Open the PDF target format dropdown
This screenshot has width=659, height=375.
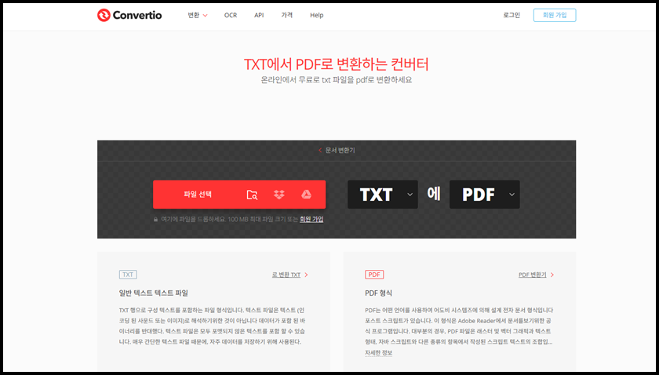pyautogui.click(x=485, y=195)
